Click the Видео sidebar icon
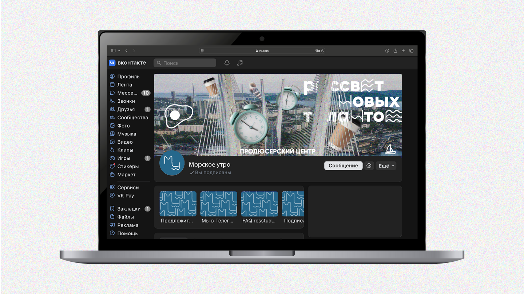 click(112, 142)
